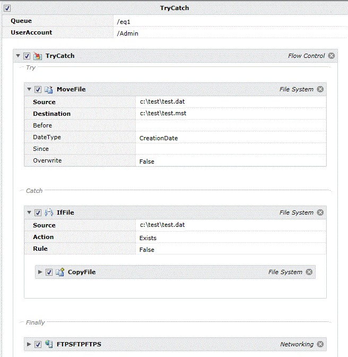This screenshot has width=348, height=357.
Task: Click the MoveFile action icon
Action: (x=49, y=89)
